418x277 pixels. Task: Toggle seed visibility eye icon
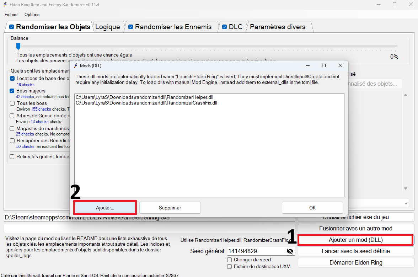[x=290, y=251]
